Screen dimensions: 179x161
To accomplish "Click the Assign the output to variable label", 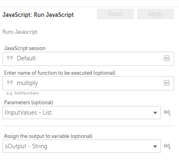I will click(48, 136).
